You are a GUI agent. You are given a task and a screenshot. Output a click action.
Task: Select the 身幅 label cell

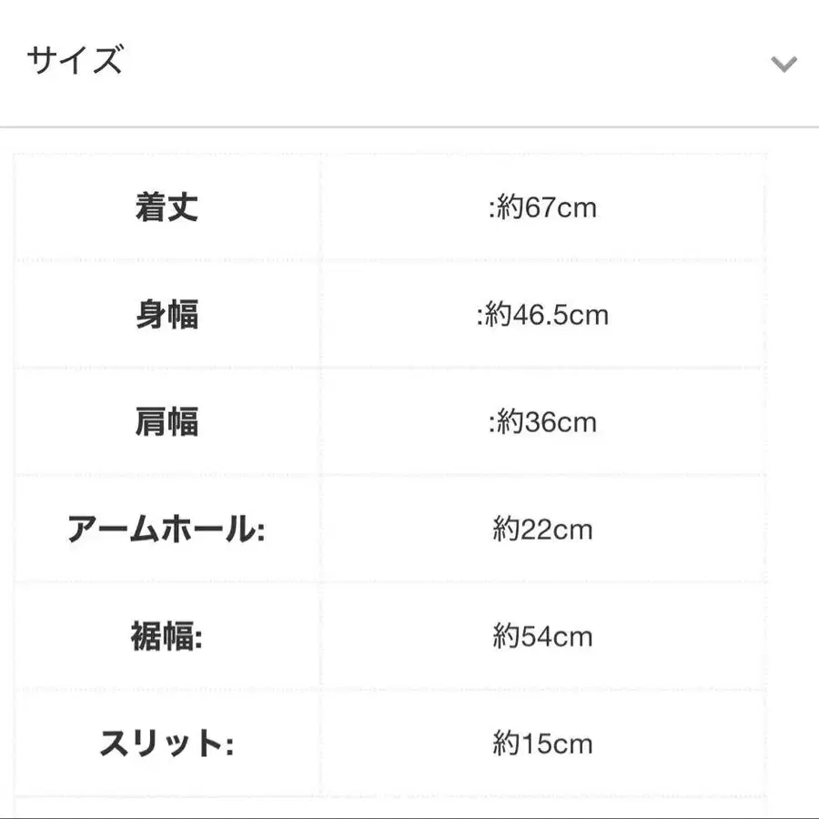pyautogui.click(x=167, y=316)
